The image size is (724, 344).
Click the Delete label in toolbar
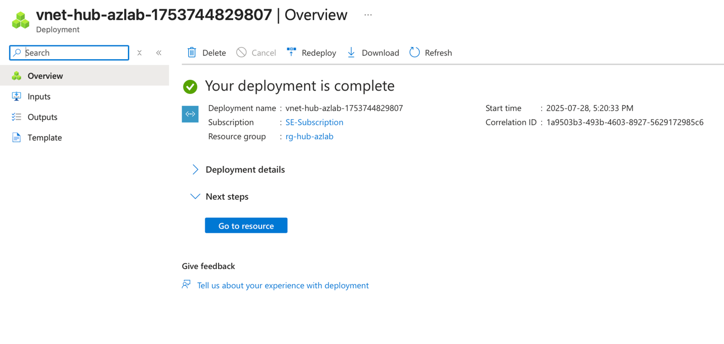pos(214,53)
